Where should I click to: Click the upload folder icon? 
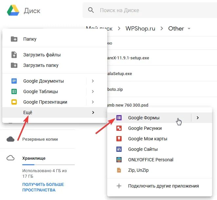[x=14, y=65]
